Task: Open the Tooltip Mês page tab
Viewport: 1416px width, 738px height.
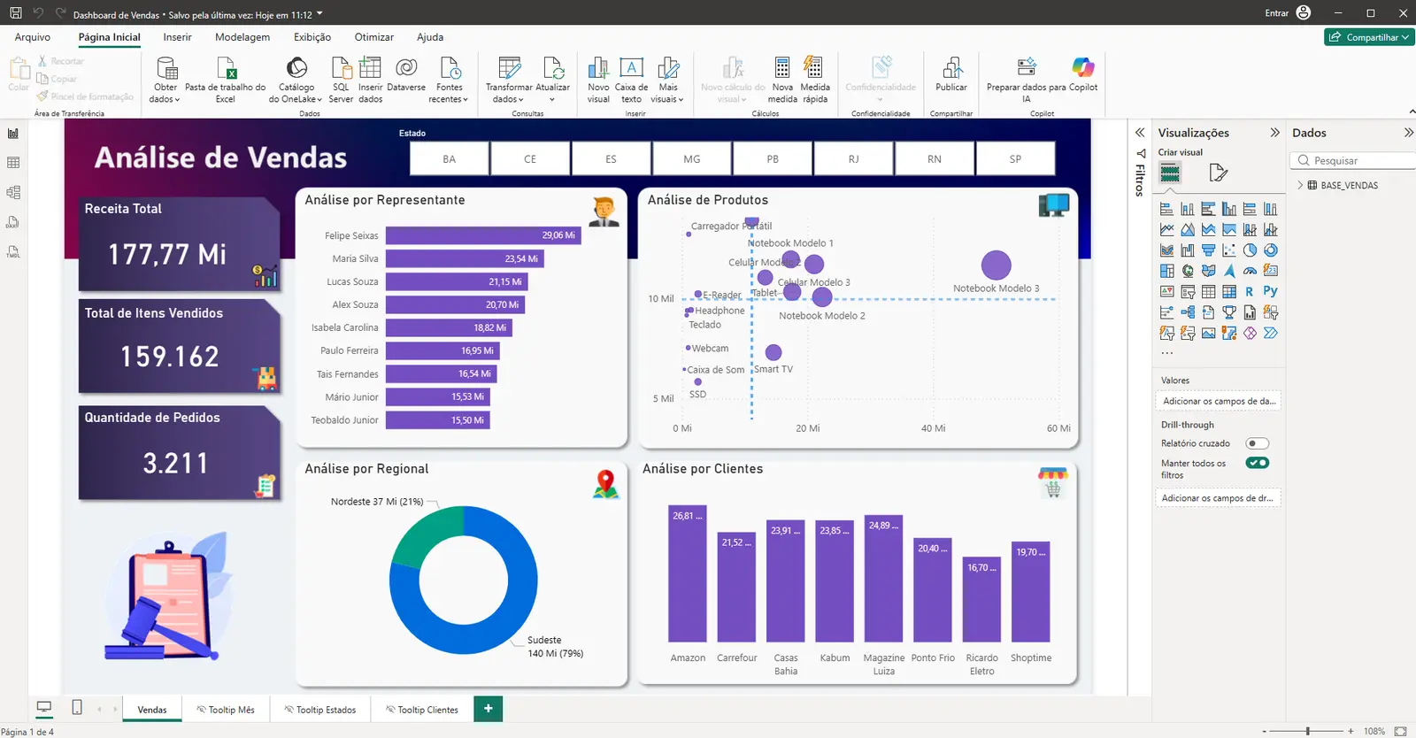Action: pos(226,710)
